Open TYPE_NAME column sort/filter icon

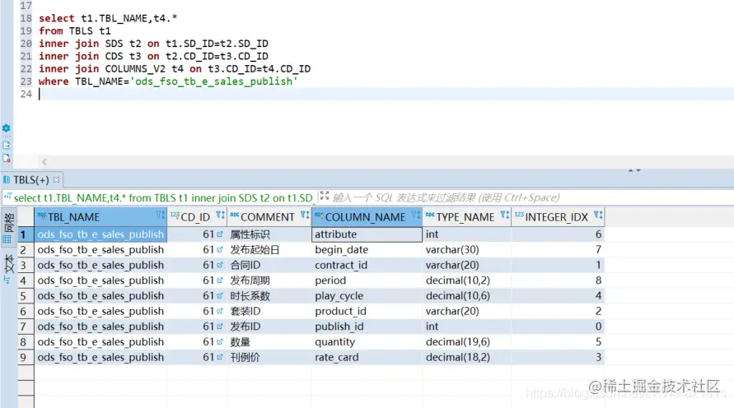click(504, 215)
